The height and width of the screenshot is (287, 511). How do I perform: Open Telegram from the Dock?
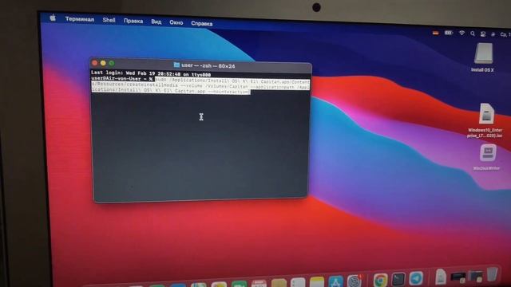416,278
